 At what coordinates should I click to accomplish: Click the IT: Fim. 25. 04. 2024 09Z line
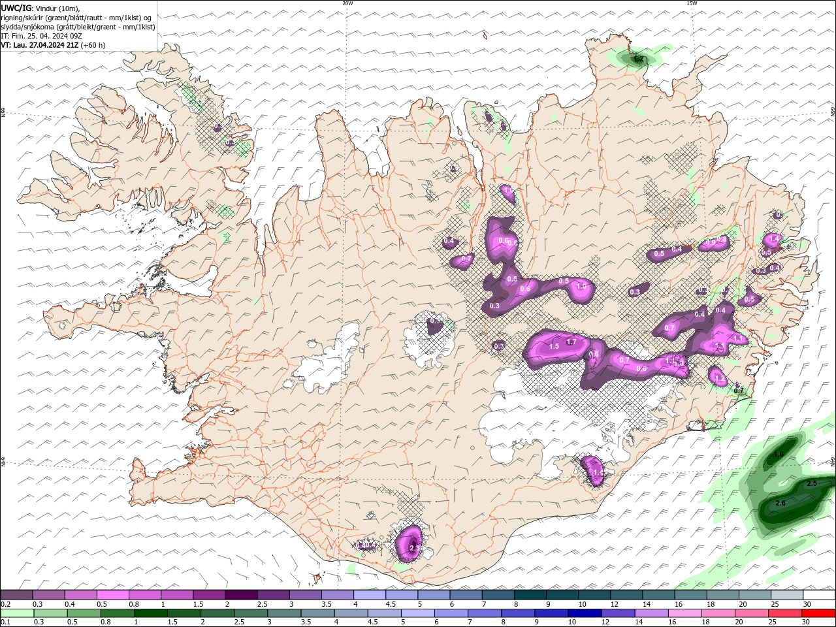[x=42, y=36]
